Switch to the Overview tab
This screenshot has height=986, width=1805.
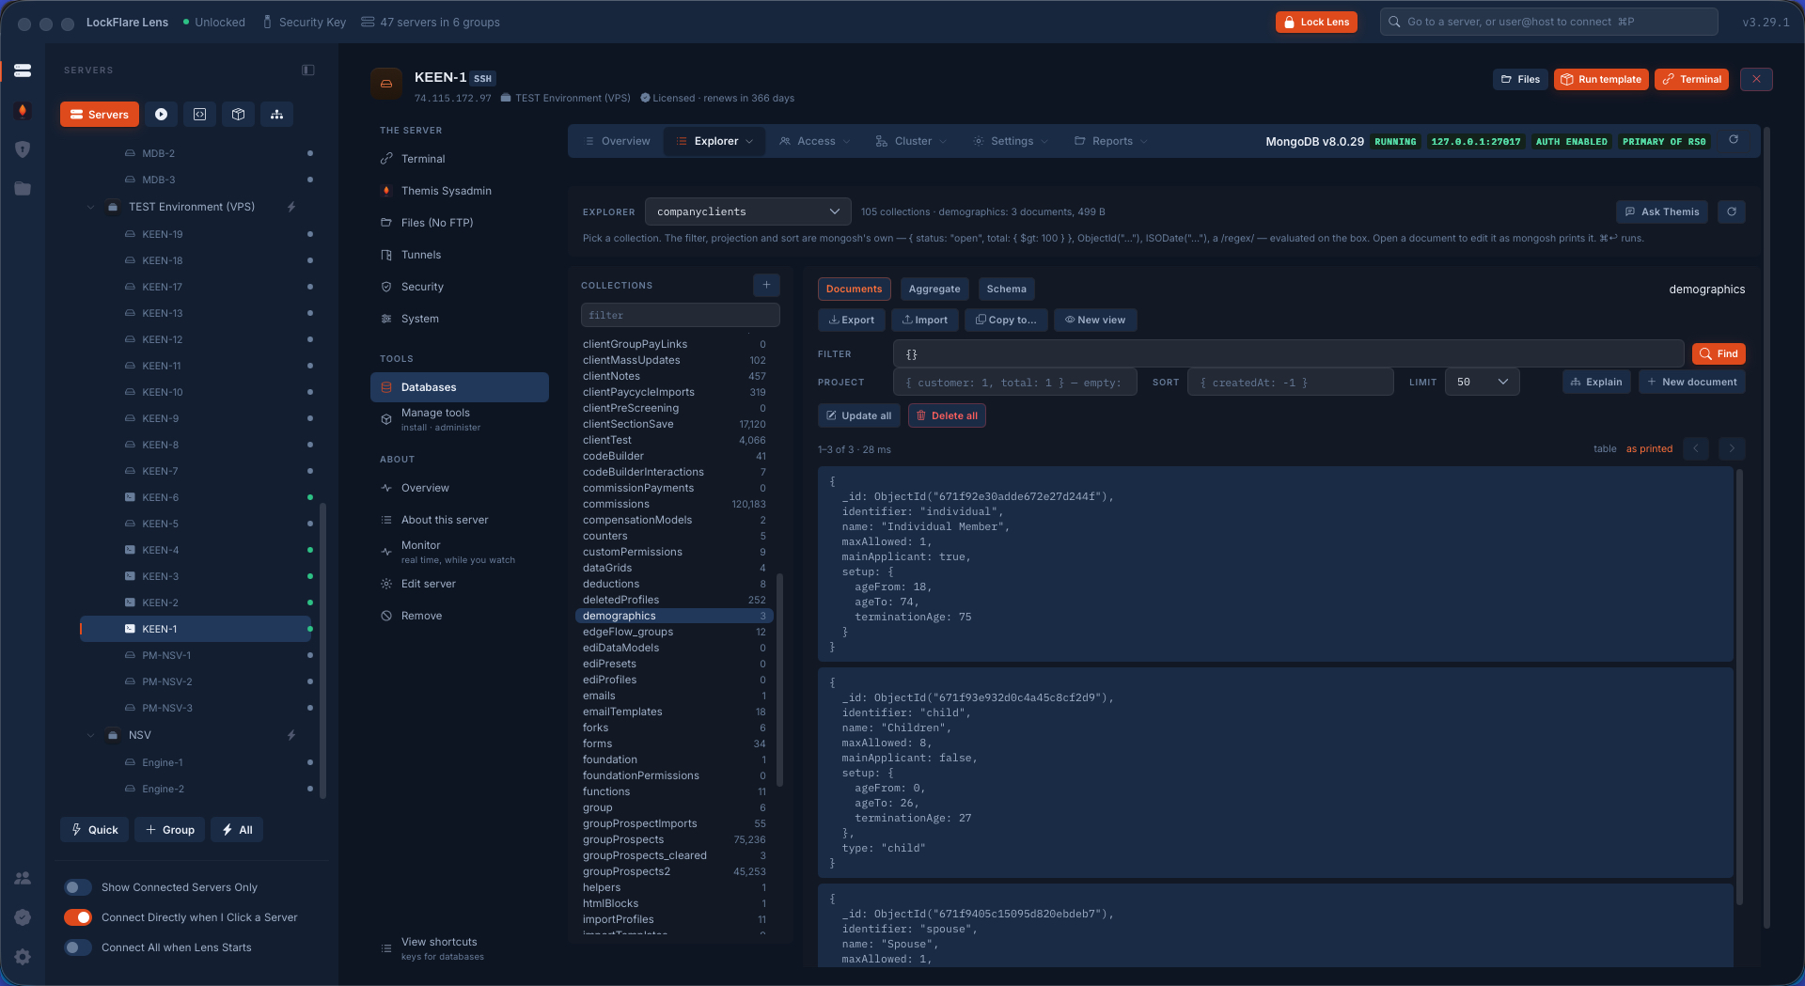[618, 141]
